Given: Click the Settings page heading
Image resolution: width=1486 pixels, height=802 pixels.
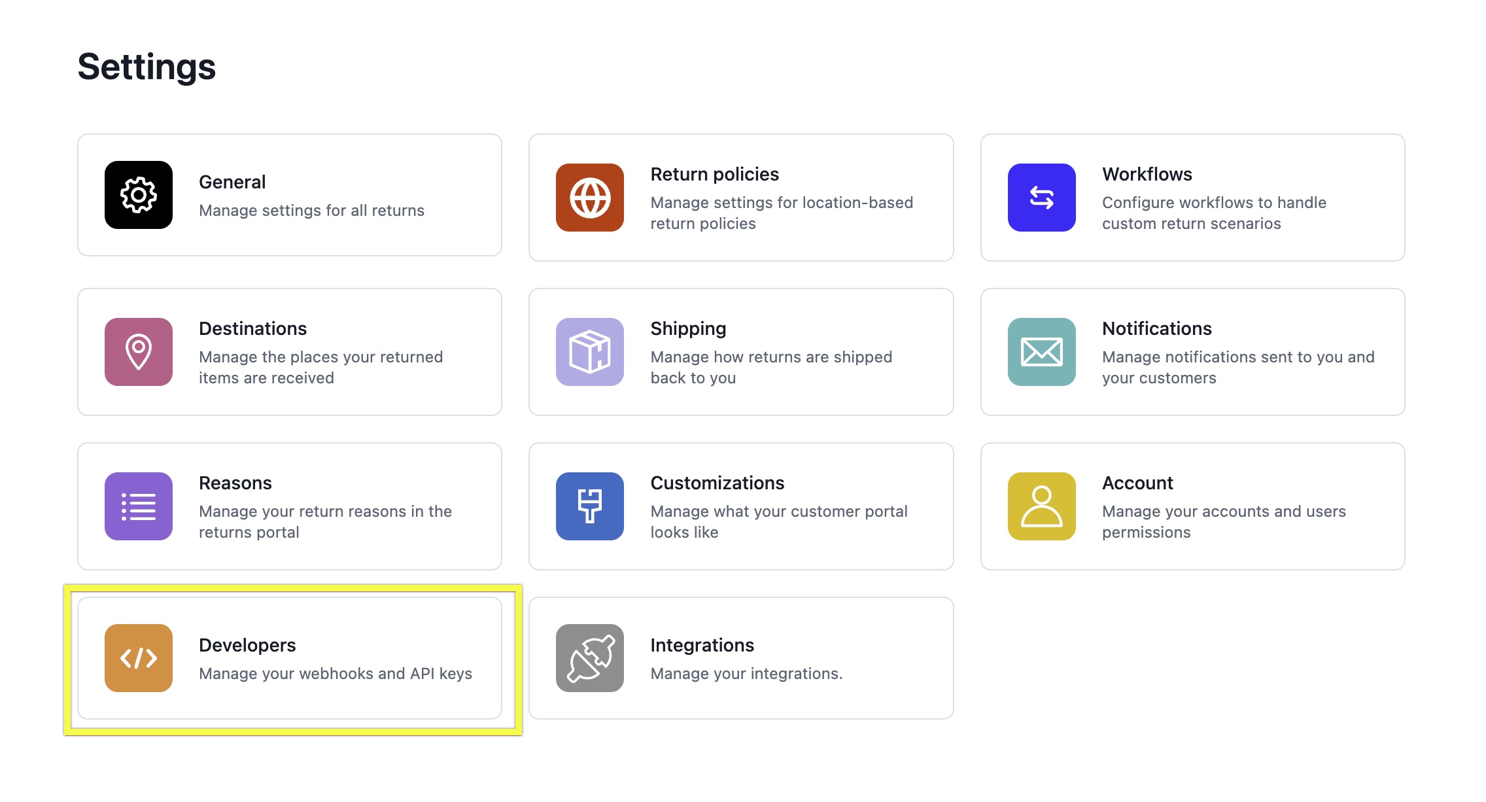Looking at the screenshot, I should (147, 67).
